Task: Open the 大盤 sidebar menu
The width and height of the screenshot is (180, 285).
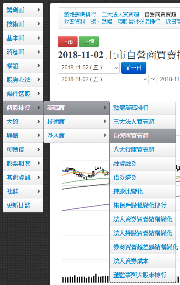Action: coord(23,122)
